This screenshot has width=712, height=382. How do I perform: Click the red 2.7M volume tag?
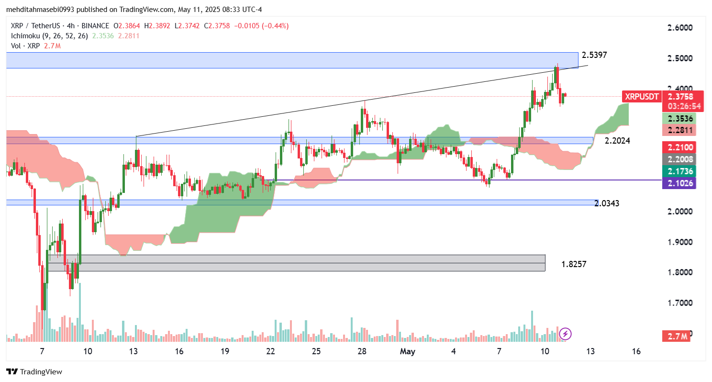click(677, 337)
